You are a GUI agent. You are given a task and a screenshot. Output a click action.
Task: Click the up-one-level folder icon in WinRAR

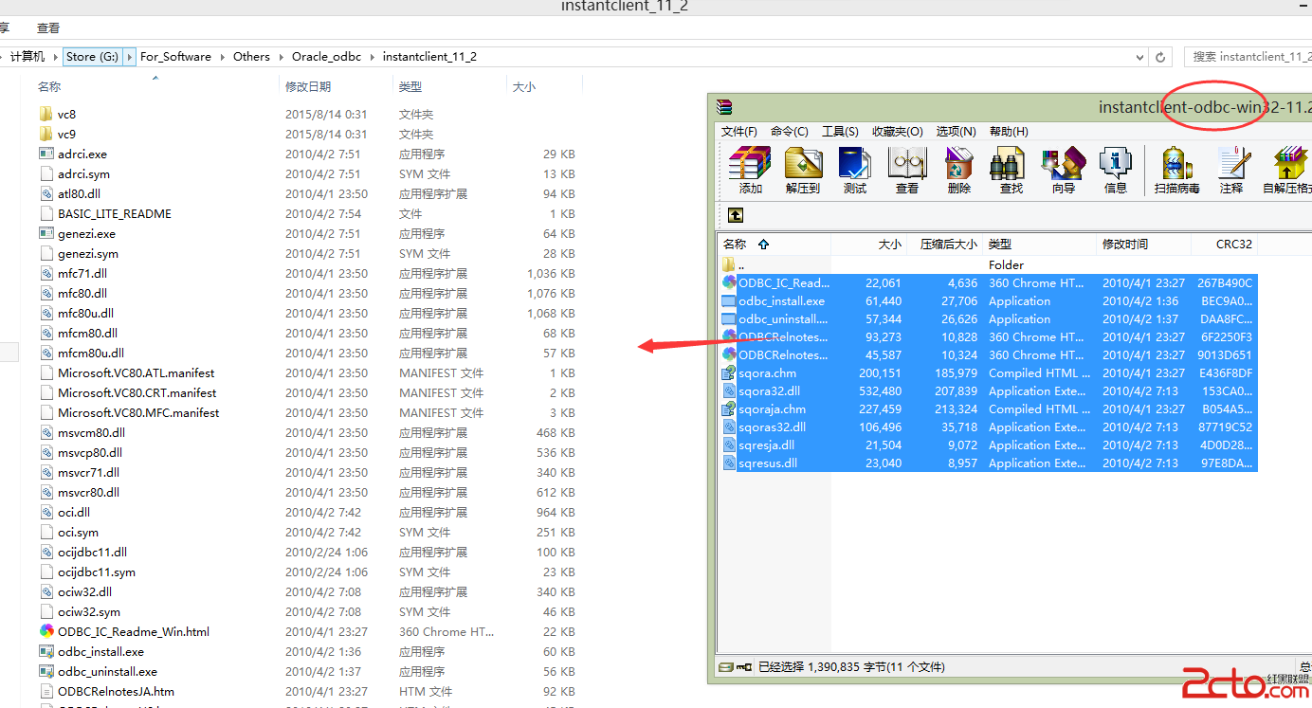[x=736, y=215]
